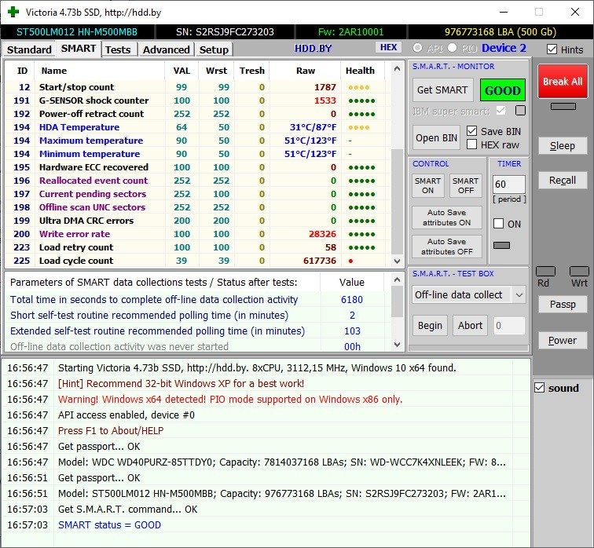
Task: Click the Power button
Action: 563,341
